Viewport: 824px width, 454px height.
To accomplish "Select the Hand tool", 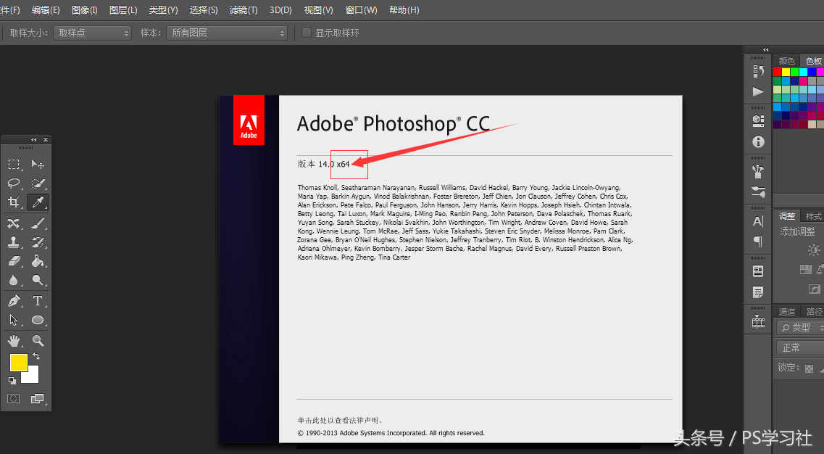I will pyautogui.click(x=14, y=341).
